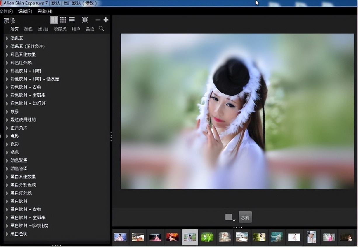This screenshot has width=358, height=247.
Task: Select the 黑/白 preset filter tab
Action: 43,29
